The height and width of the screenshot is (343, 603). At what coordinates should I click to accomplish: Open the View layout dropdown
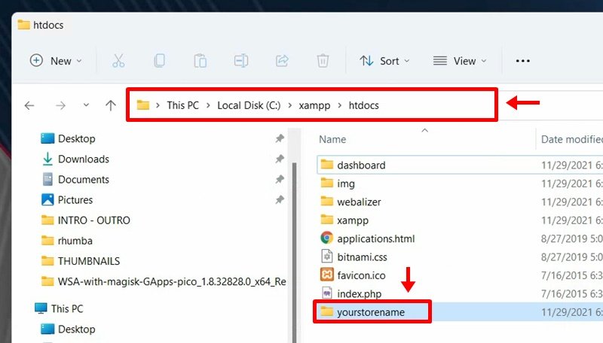point(460,61)
